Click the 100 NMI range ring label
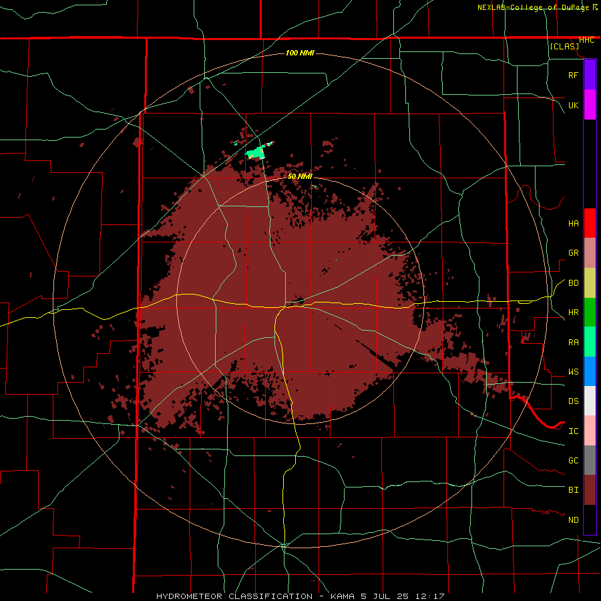This screenshot has width=601, height=601. [x=300, y=53]
